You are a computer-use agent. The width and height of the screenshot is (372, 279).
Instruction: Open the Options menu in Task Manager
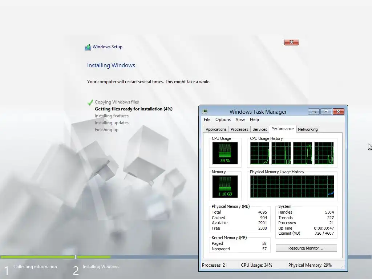tap(223, 120)
